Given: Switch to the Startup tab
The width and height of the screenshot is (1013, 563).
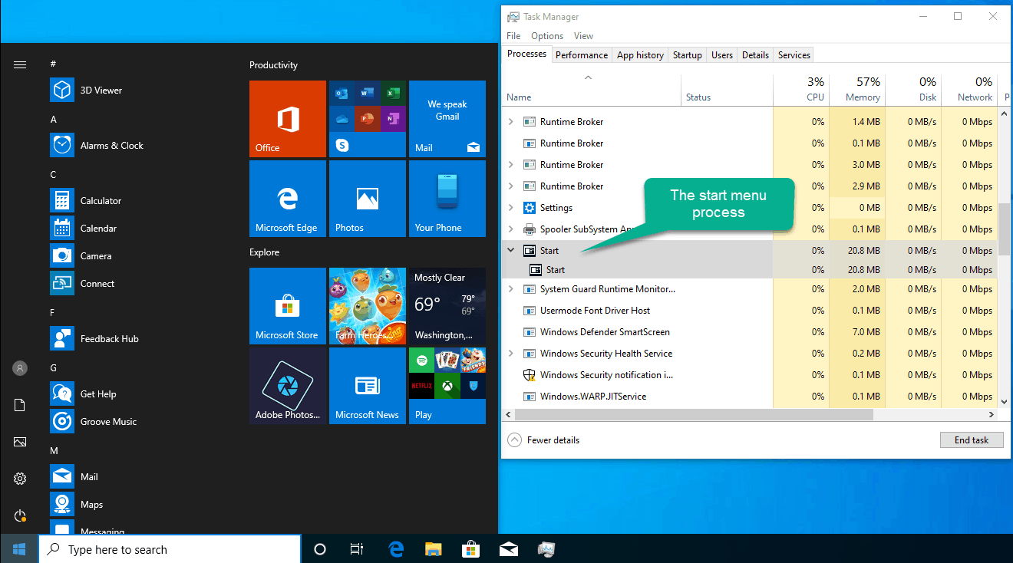Looking at the screenshot, I should coord(687,54).
